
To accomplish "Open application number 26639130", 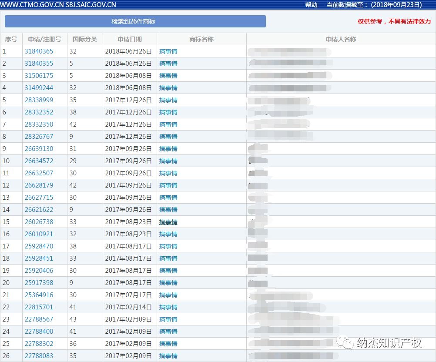I will tap(39, 149).
